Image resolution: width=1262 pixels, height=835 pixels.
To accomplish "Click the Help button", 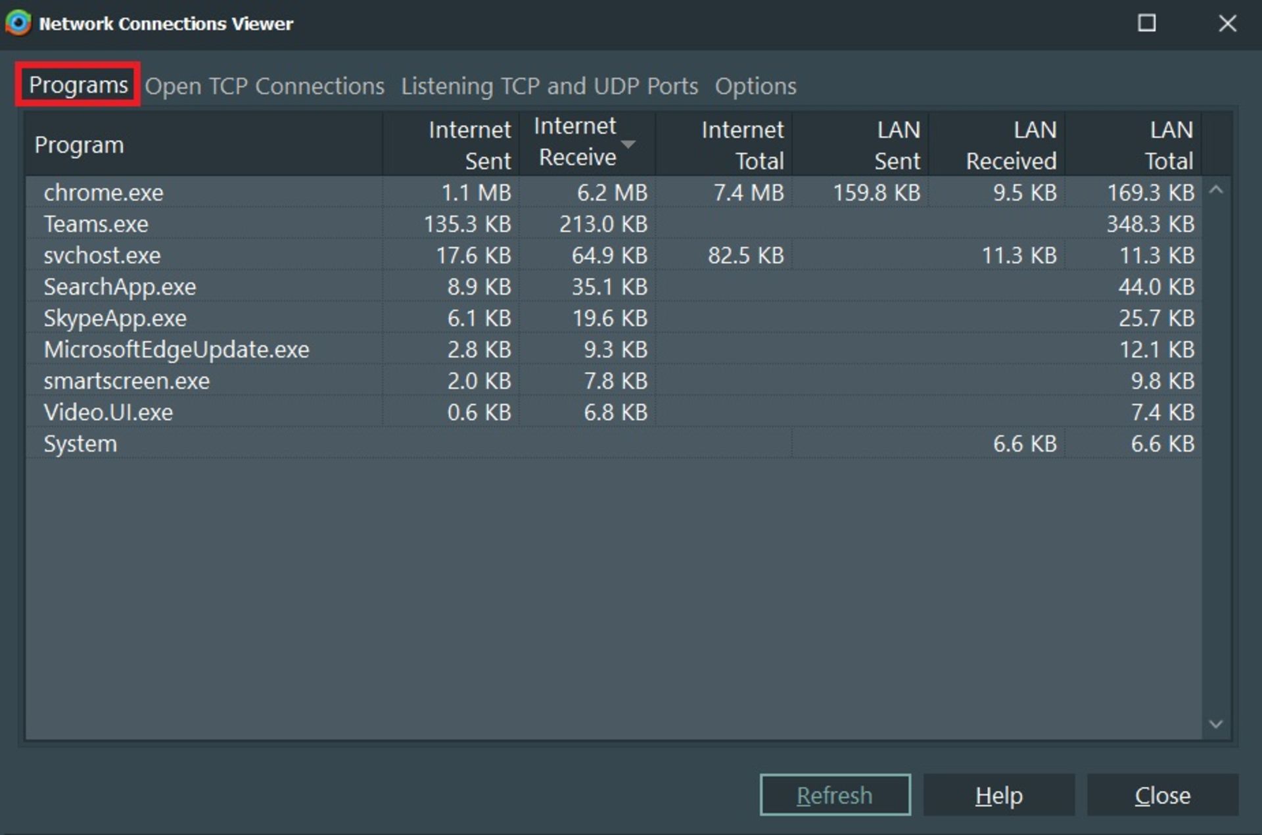I will [998, 795].
